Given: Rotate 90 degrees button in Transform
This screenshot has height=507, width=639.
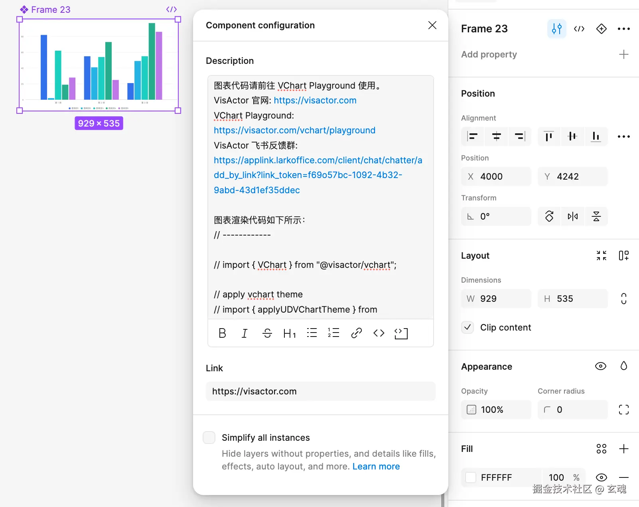Looking at the screenshot, I should pos(549,216).
